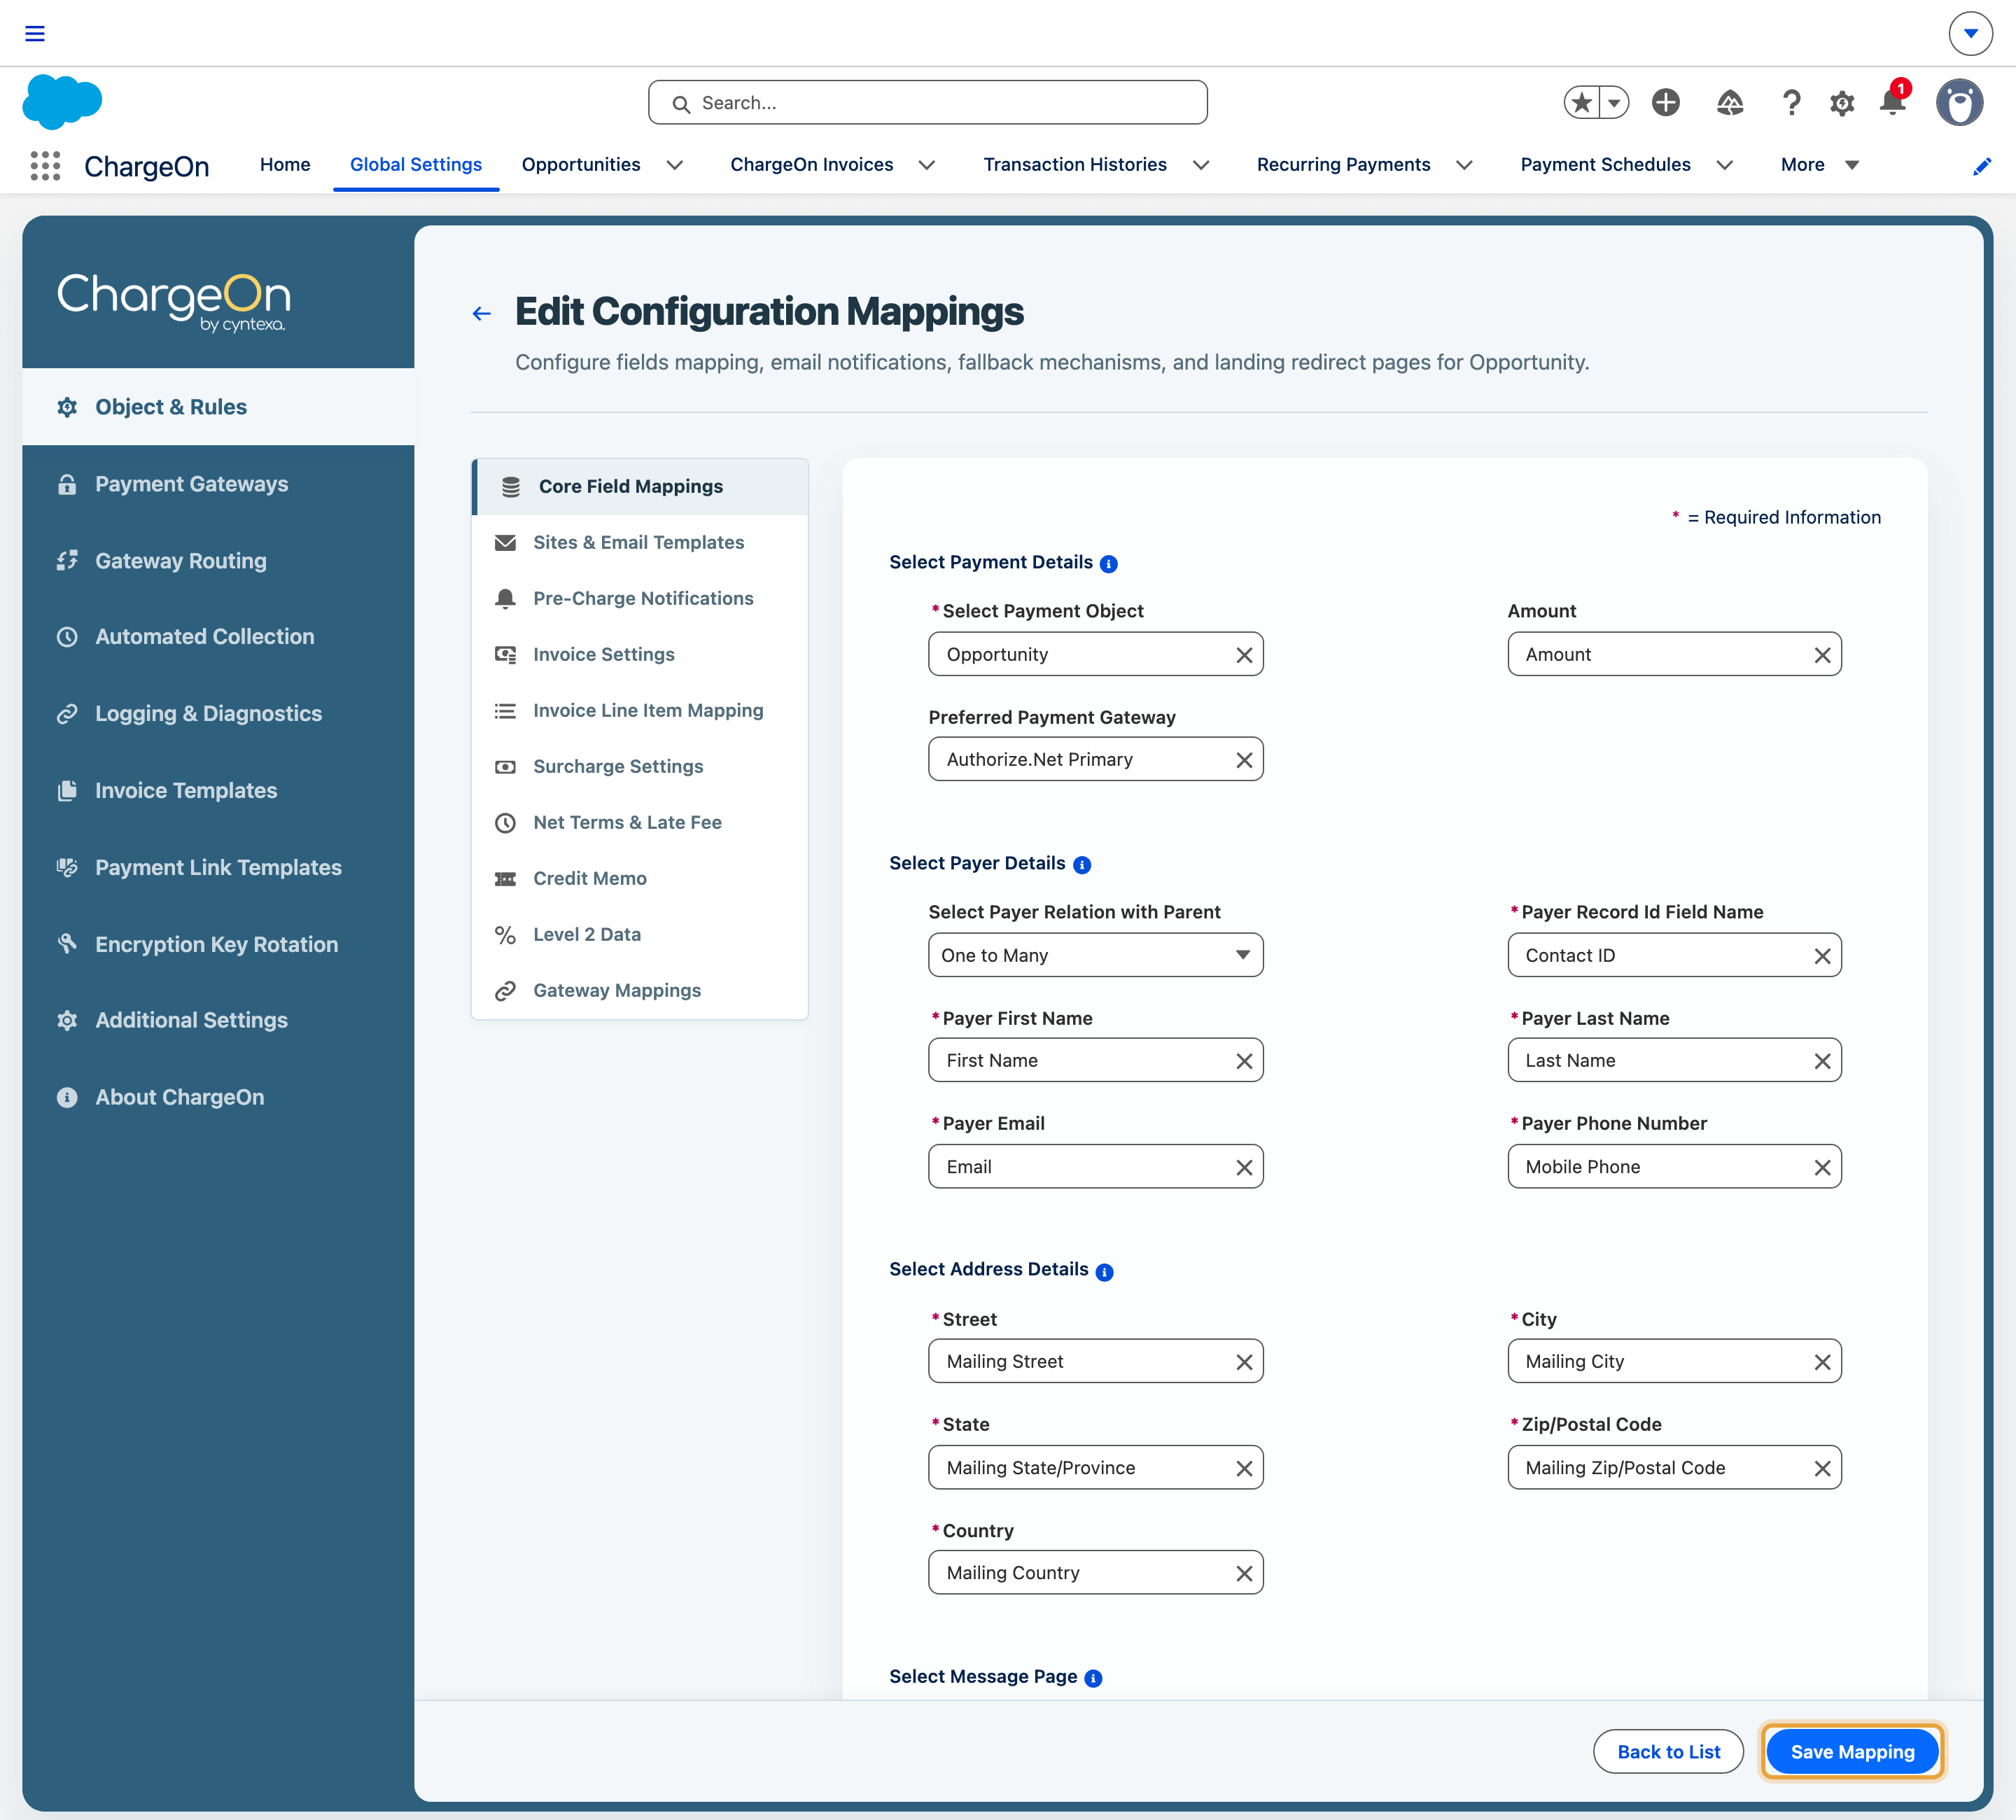Image resolution: width=2016 pixels, height=1820 pixels.
Task: Clear the Amount field mapping
Action: coord(1822,655)
